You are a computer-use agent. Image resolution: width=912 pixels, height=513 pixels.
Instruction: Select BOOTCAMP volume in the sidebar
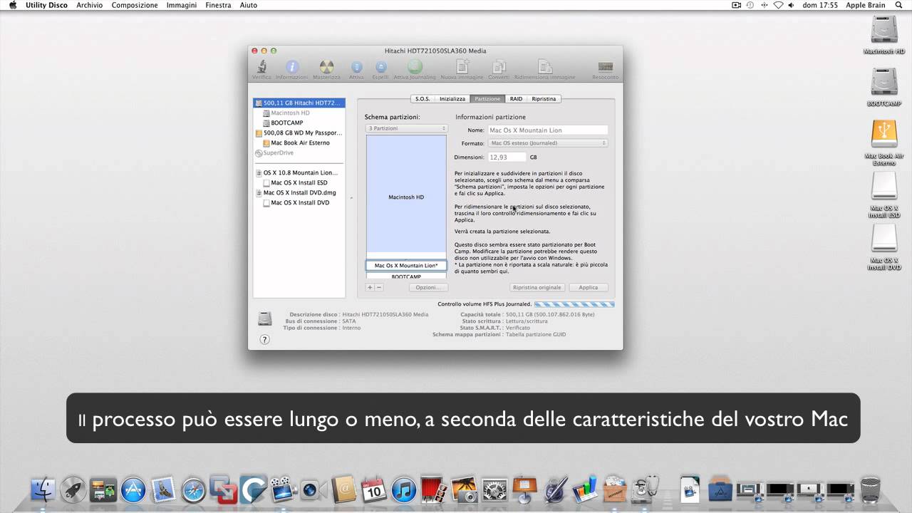pos(286,123)
